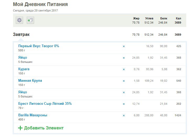The image size is (192, 137).
Task: Open Брест Литовск Сыр Лёгкий 35% details
Action: click(x=45, y=103)
